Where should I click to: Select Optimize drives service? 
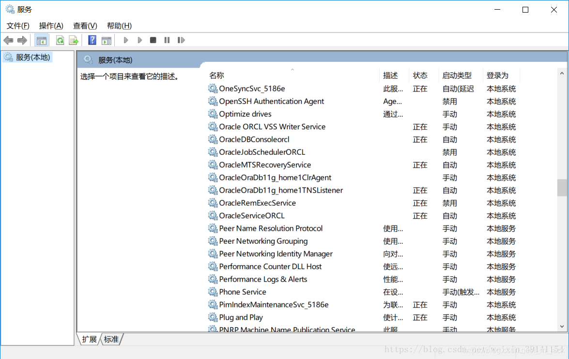[x=245, y=114]
